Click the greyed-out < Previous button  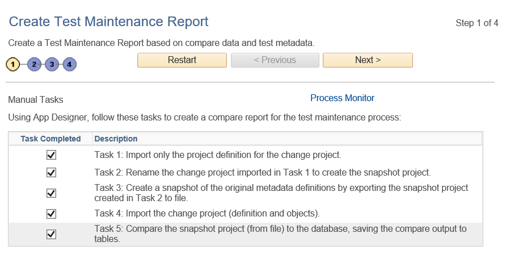click(275, 60)
